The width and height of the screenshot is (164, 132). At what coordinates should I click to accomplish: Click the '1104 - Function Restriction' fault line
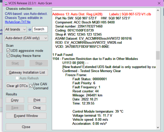pos(95,59)
